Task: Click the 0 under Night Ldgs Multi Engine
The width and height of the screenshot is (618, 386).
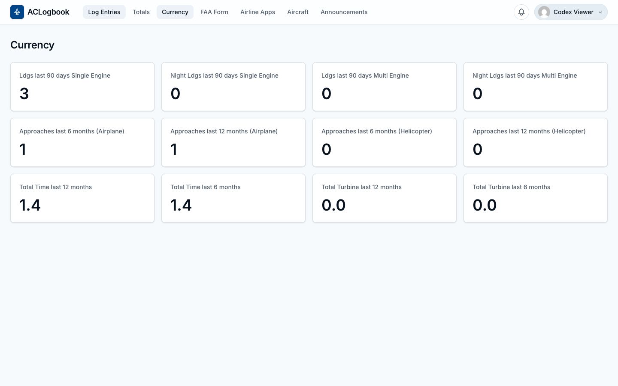Action: click(478, 93)
